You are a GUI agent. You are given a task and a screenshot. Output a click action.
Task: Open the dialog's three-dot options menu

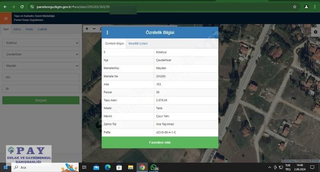[107, 32]
